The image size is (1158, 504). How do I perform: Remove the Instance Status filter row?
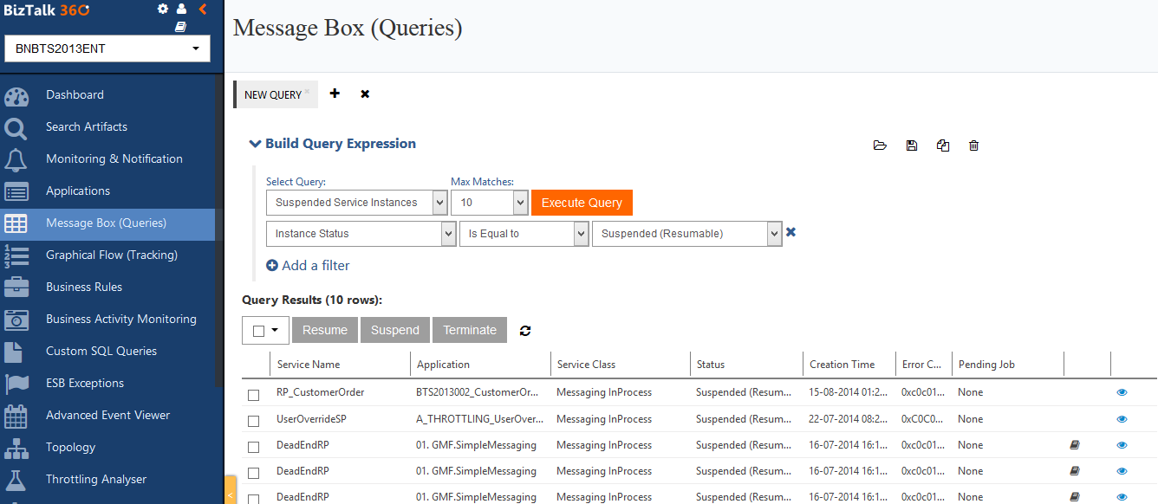click(790, 232)
